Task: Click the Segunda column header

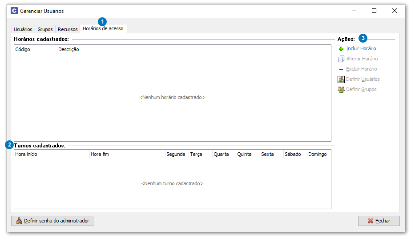Action: pos(177,155)
